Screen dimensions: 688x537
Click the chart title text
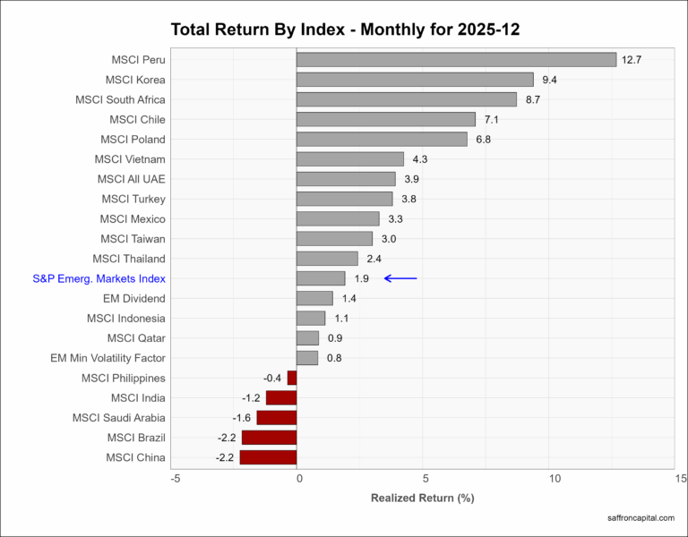point(344,30)
